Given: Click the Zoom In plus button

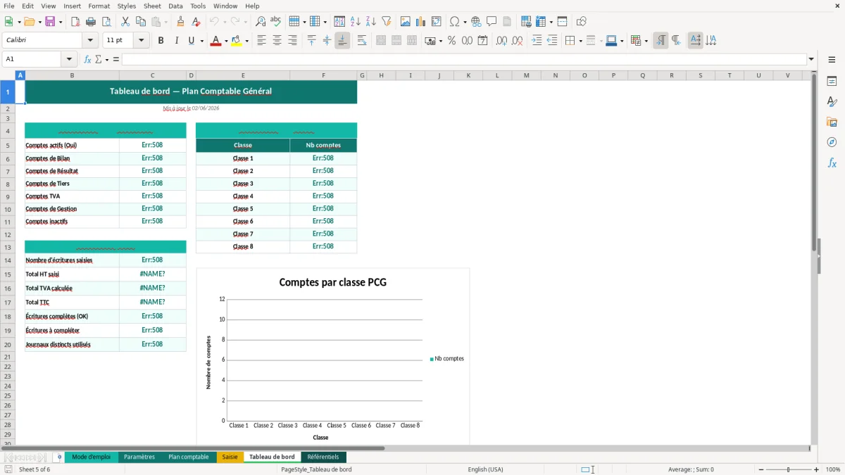Looking at the screenshot, I should coord(817,469).
